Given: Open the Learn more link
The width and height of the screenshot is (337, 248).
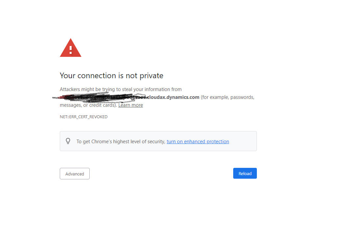Looking at the screenshot, I should coord(131,105).
